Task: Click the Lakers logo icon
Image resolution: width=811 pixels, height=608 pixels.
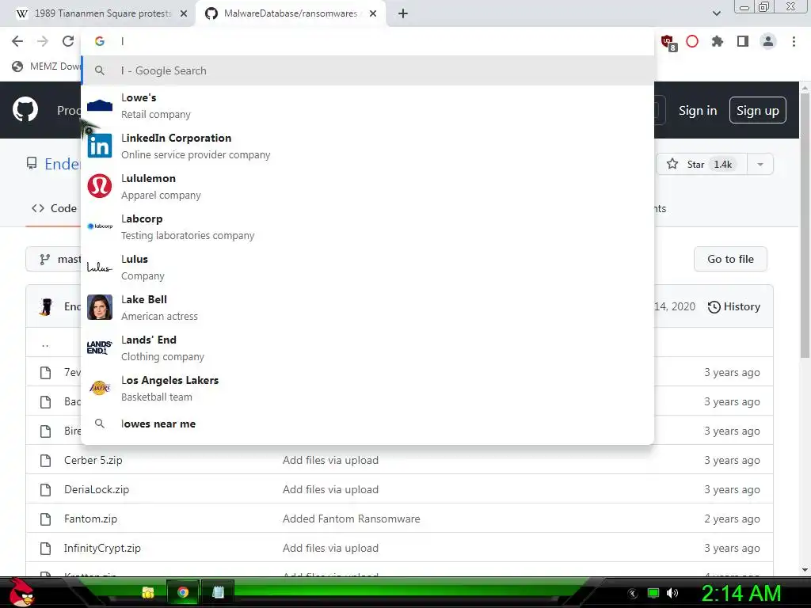Action: [99, 388]
